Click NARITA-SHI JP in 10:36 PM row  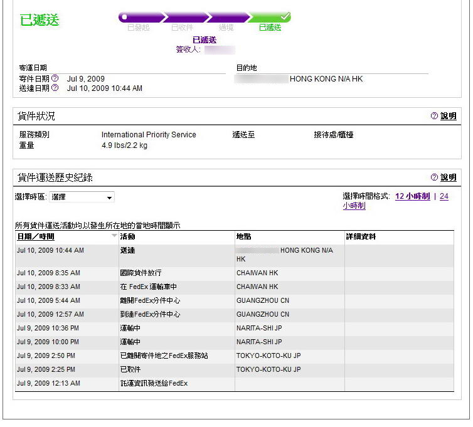coord(259,328)
